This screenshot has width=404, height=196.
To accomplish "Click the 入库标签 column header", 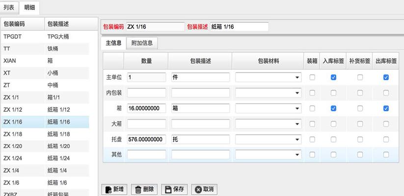I will coord(333,61).
